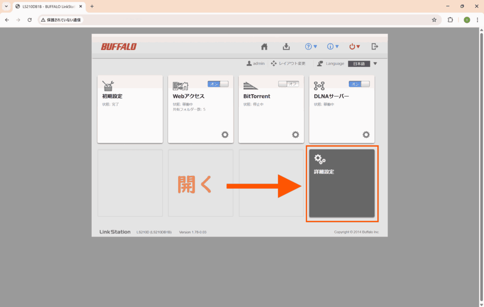484x307 pixels.
Task: Open the browser extensions icon
Action: [450, 20]
